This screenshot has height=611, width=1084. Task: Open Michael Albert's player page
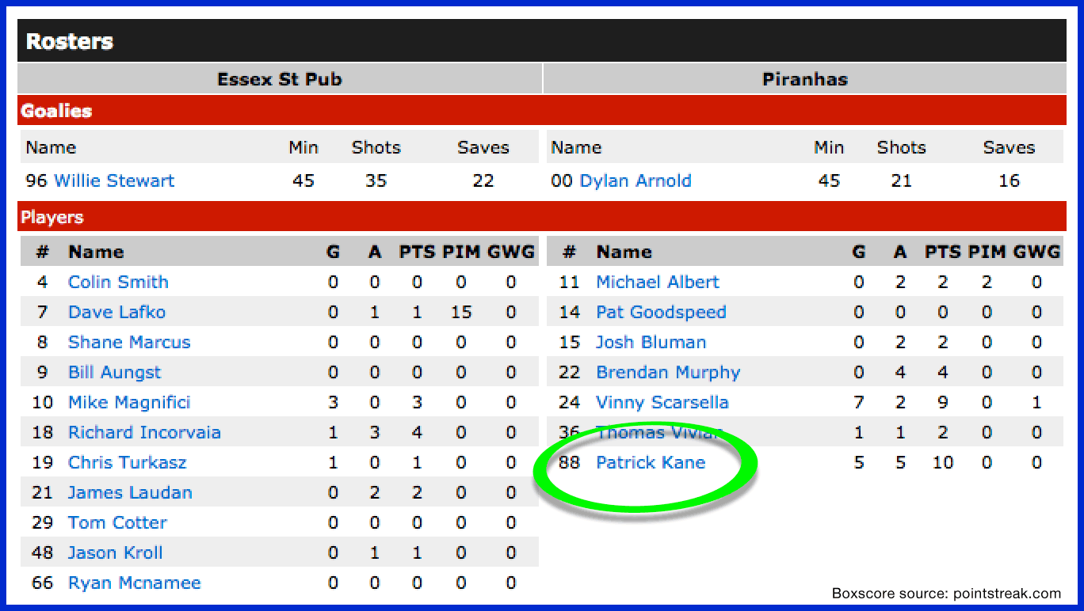click(658, 282)
